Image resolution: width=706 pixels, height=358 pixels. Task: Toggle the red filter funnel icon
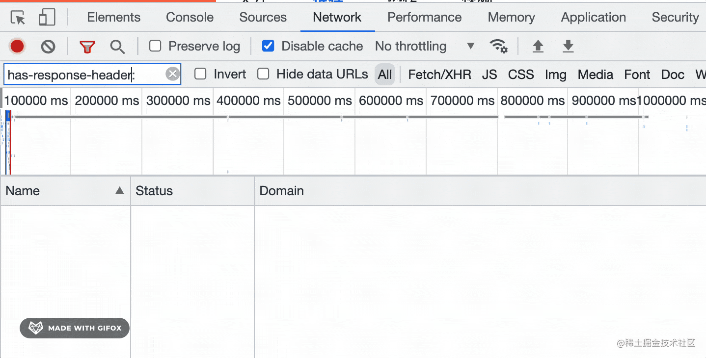pos(87,47)
